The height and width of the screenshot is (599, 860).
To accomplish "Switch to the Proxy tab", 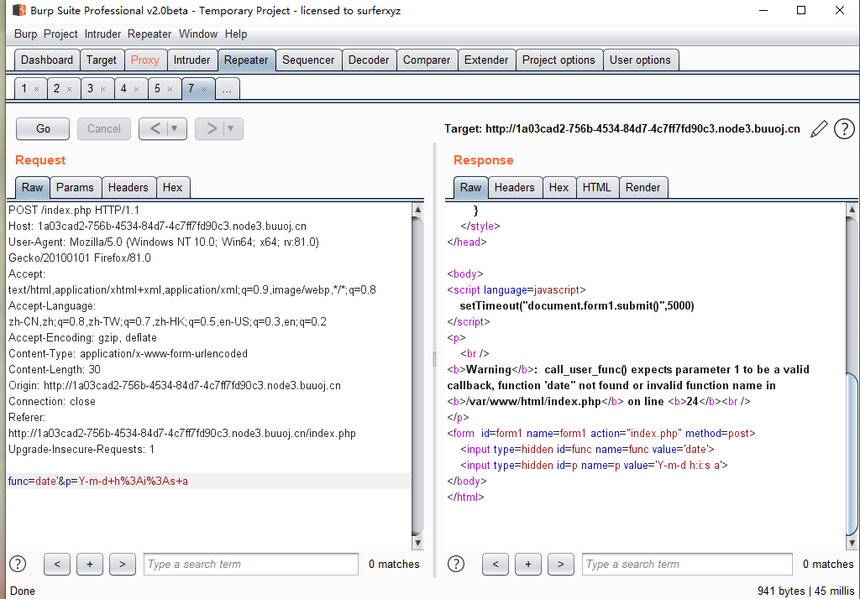I will (x=144, y=60).
